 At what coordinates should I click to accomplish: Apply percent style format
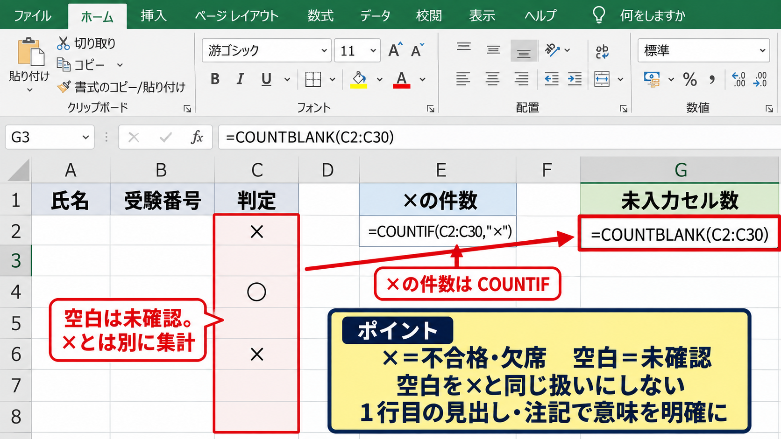click(x=690, y=79)
